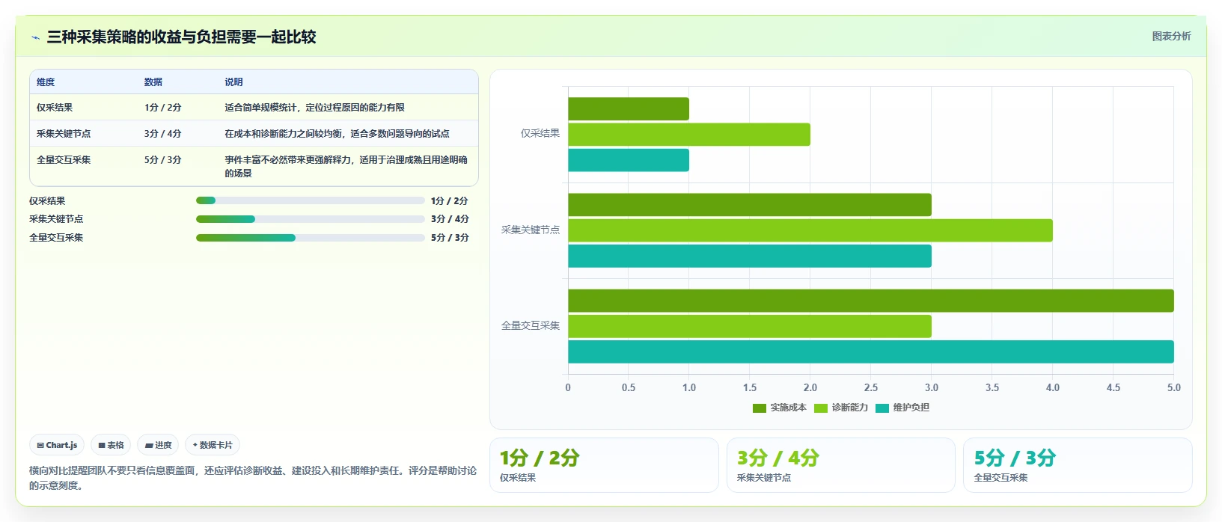The width and height of the screenshot is (1222, 522).
Task: Click the 采集关键节点 label on the chart y-axis
Action: click(531, 230)
